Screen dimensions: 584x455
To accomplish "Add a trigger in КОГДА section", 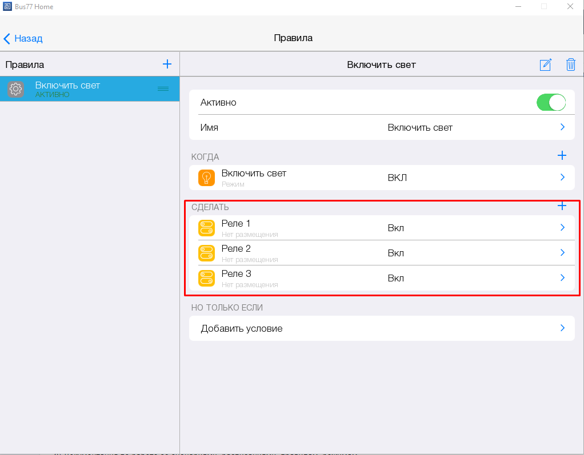I will (562, 155).
